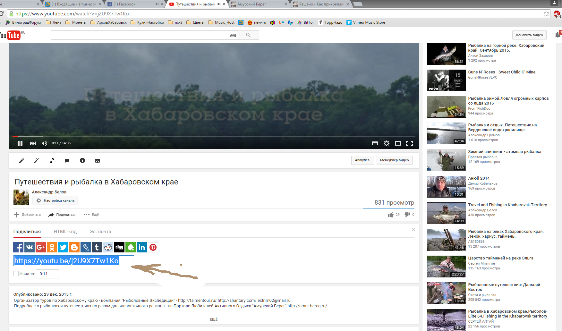Expand description with ЕЩЁ

tap(214, 319)
